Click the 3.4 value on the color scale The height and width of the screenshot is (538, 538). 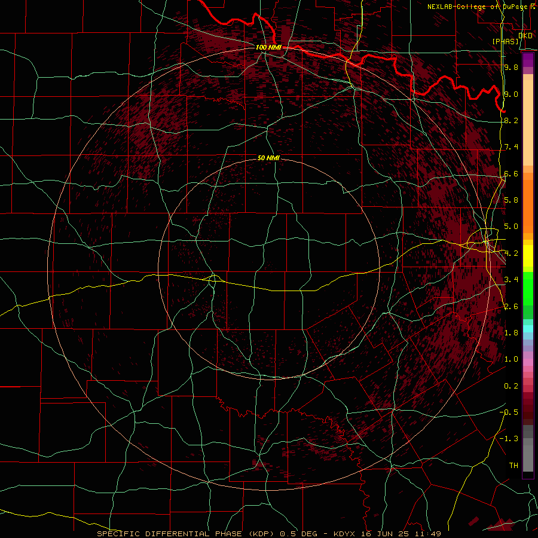[x=511, y=280]
